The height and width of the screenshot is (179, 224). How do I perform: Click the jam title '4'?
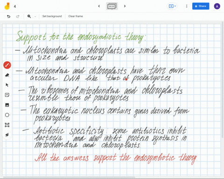click(x=15, y=7)
